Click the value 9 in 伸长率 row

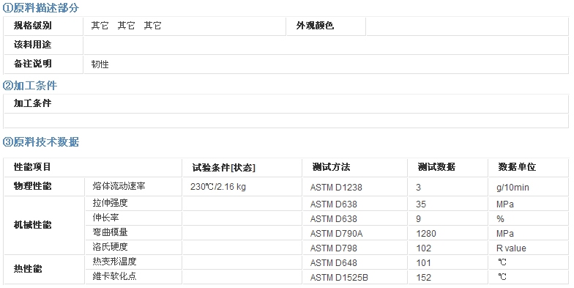click(x=419, y=218)
